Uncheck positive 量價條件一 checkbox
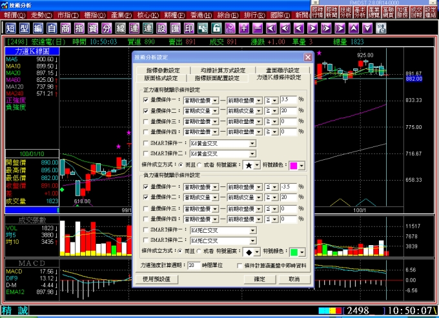 (x=146, y=100)
